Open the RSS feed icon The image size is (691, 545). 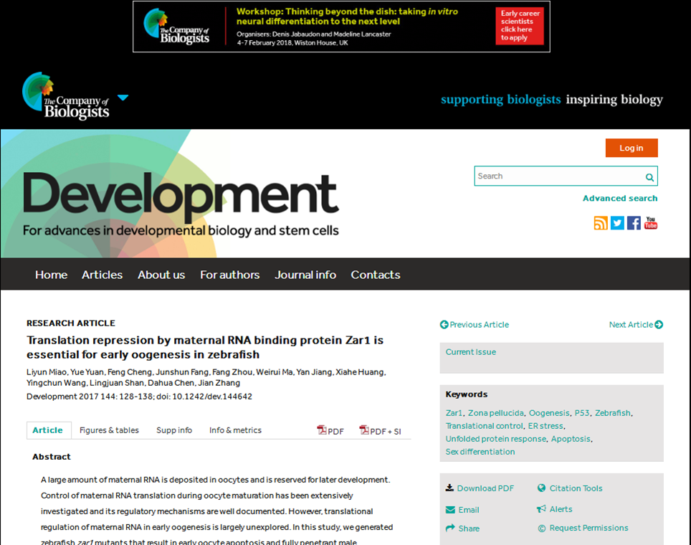[601, 223]
